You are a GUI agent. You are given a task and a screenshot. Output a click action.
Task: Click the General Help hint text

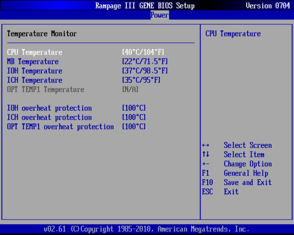pos(246,173)
